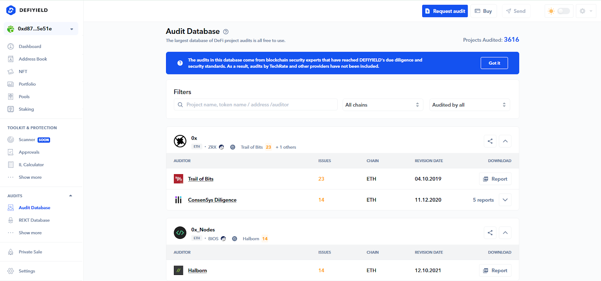The image size is (601, 281).
Task: Click the Trail of Bits auditor logo
Action: coord(178,179)
